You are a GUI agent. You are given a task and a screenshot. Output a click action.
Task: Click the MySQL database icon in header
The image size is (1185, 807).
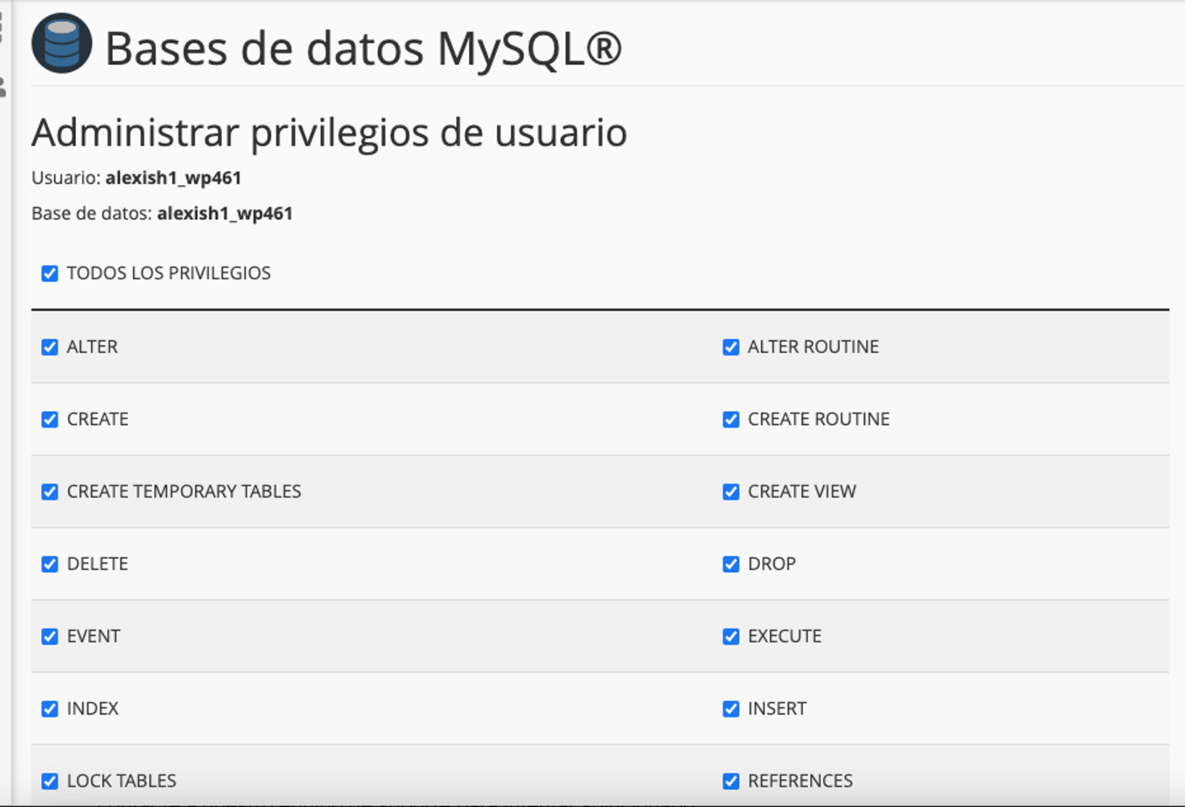point(62,43)
